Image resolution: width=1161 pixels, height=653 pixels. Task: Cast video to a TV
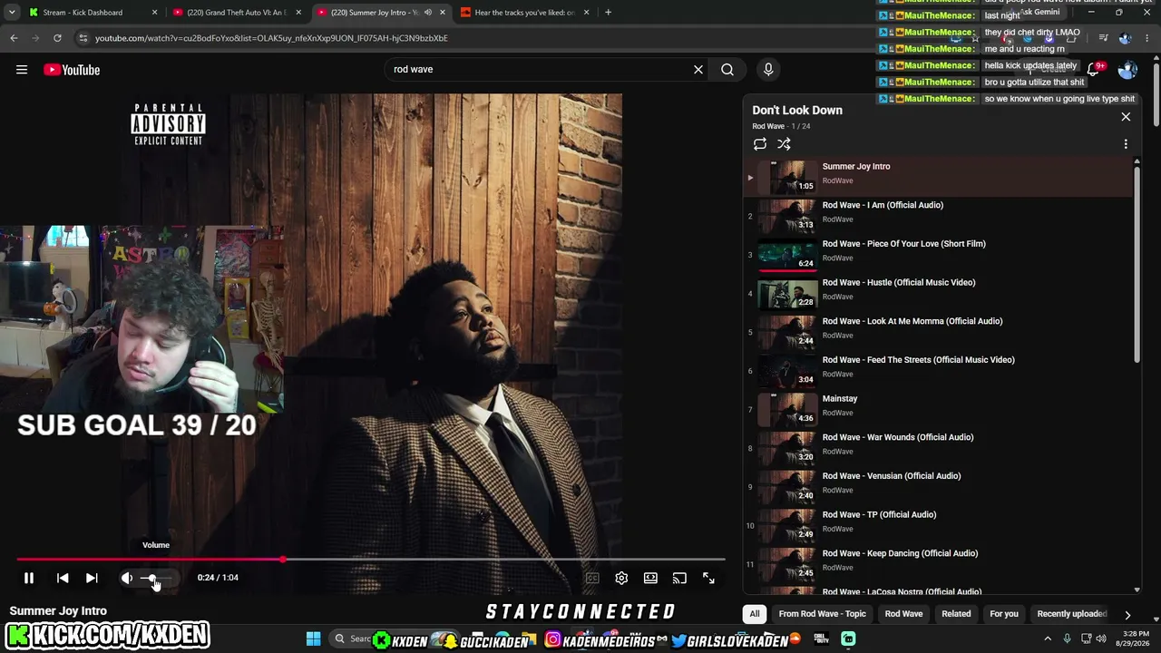click(679, 578)
